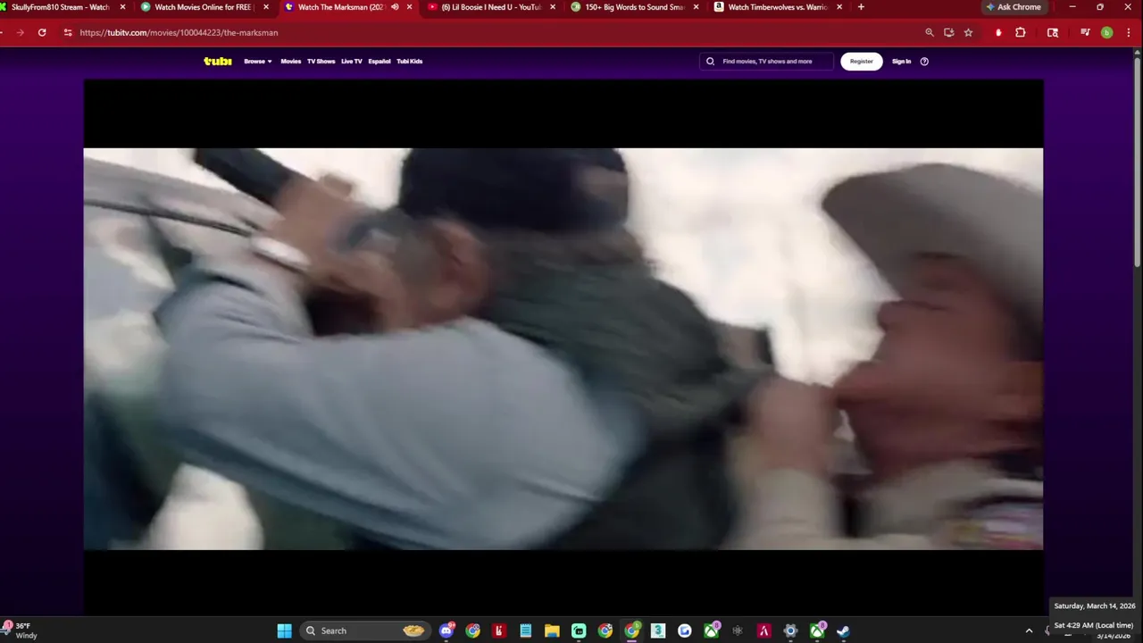1143x643 pixels.
Task: Expand the Browse dropdown menu
Action: [x=257, y=62]
